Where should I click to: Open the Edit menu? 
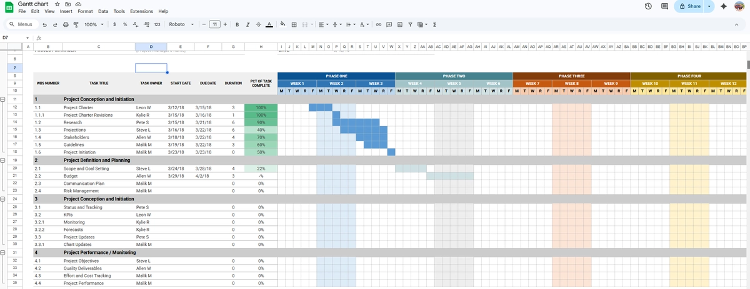[35, 11]
